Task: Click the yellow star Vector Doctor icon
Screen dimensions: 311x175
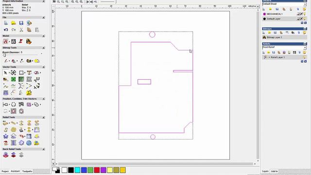Action: (x=29, y=93)
